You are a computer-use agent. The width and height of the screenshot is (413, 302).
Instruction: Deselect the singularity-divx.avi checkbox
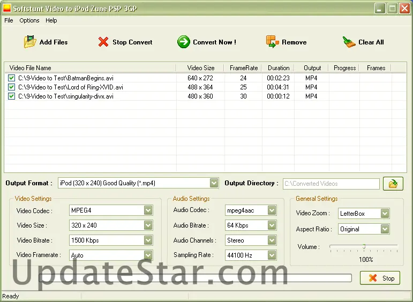pyautogui.click(x=12, y=96)
